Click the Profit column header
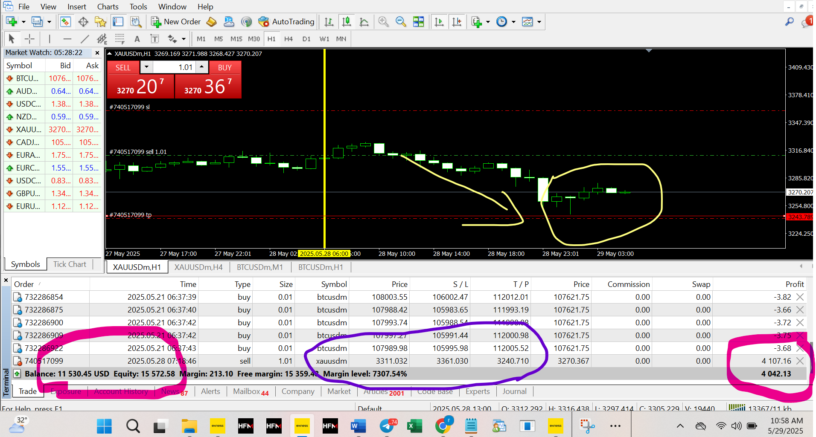The width and height of the screenshot is (816, 437). point(795,284)
